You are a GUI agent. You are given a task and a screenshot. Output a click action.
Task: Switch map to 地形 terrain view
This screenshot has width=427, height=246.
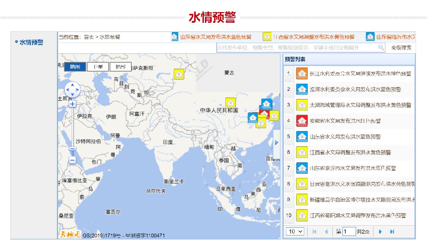coord(120,67)
